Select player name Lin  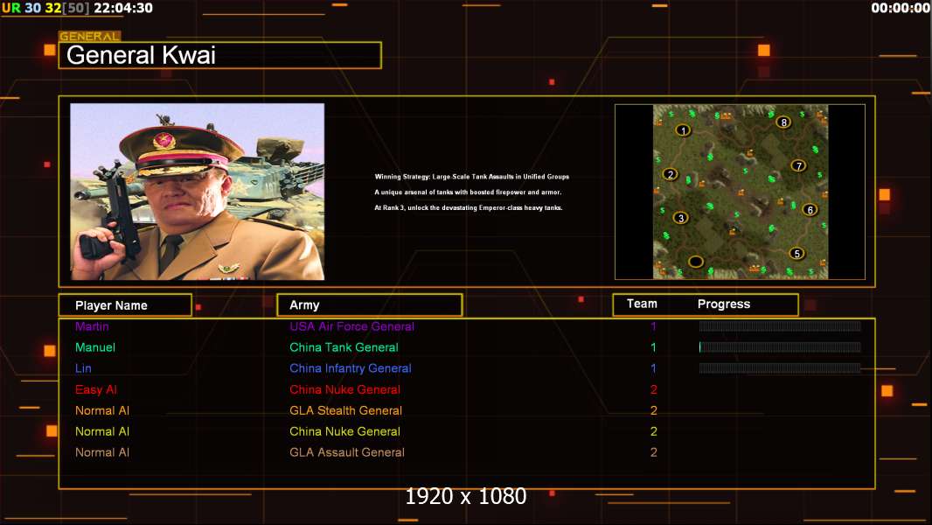[83, 368]
